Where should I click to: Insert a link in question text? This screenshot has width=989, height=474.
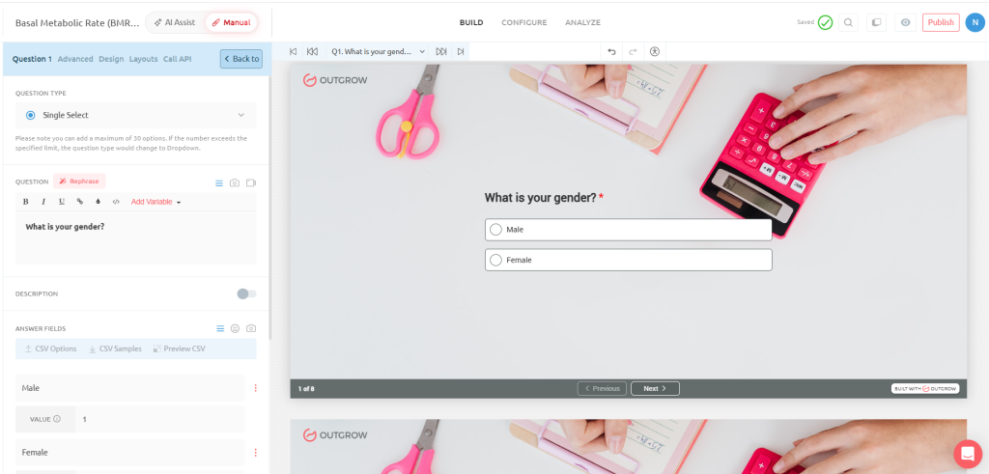[x=79, y=202]
